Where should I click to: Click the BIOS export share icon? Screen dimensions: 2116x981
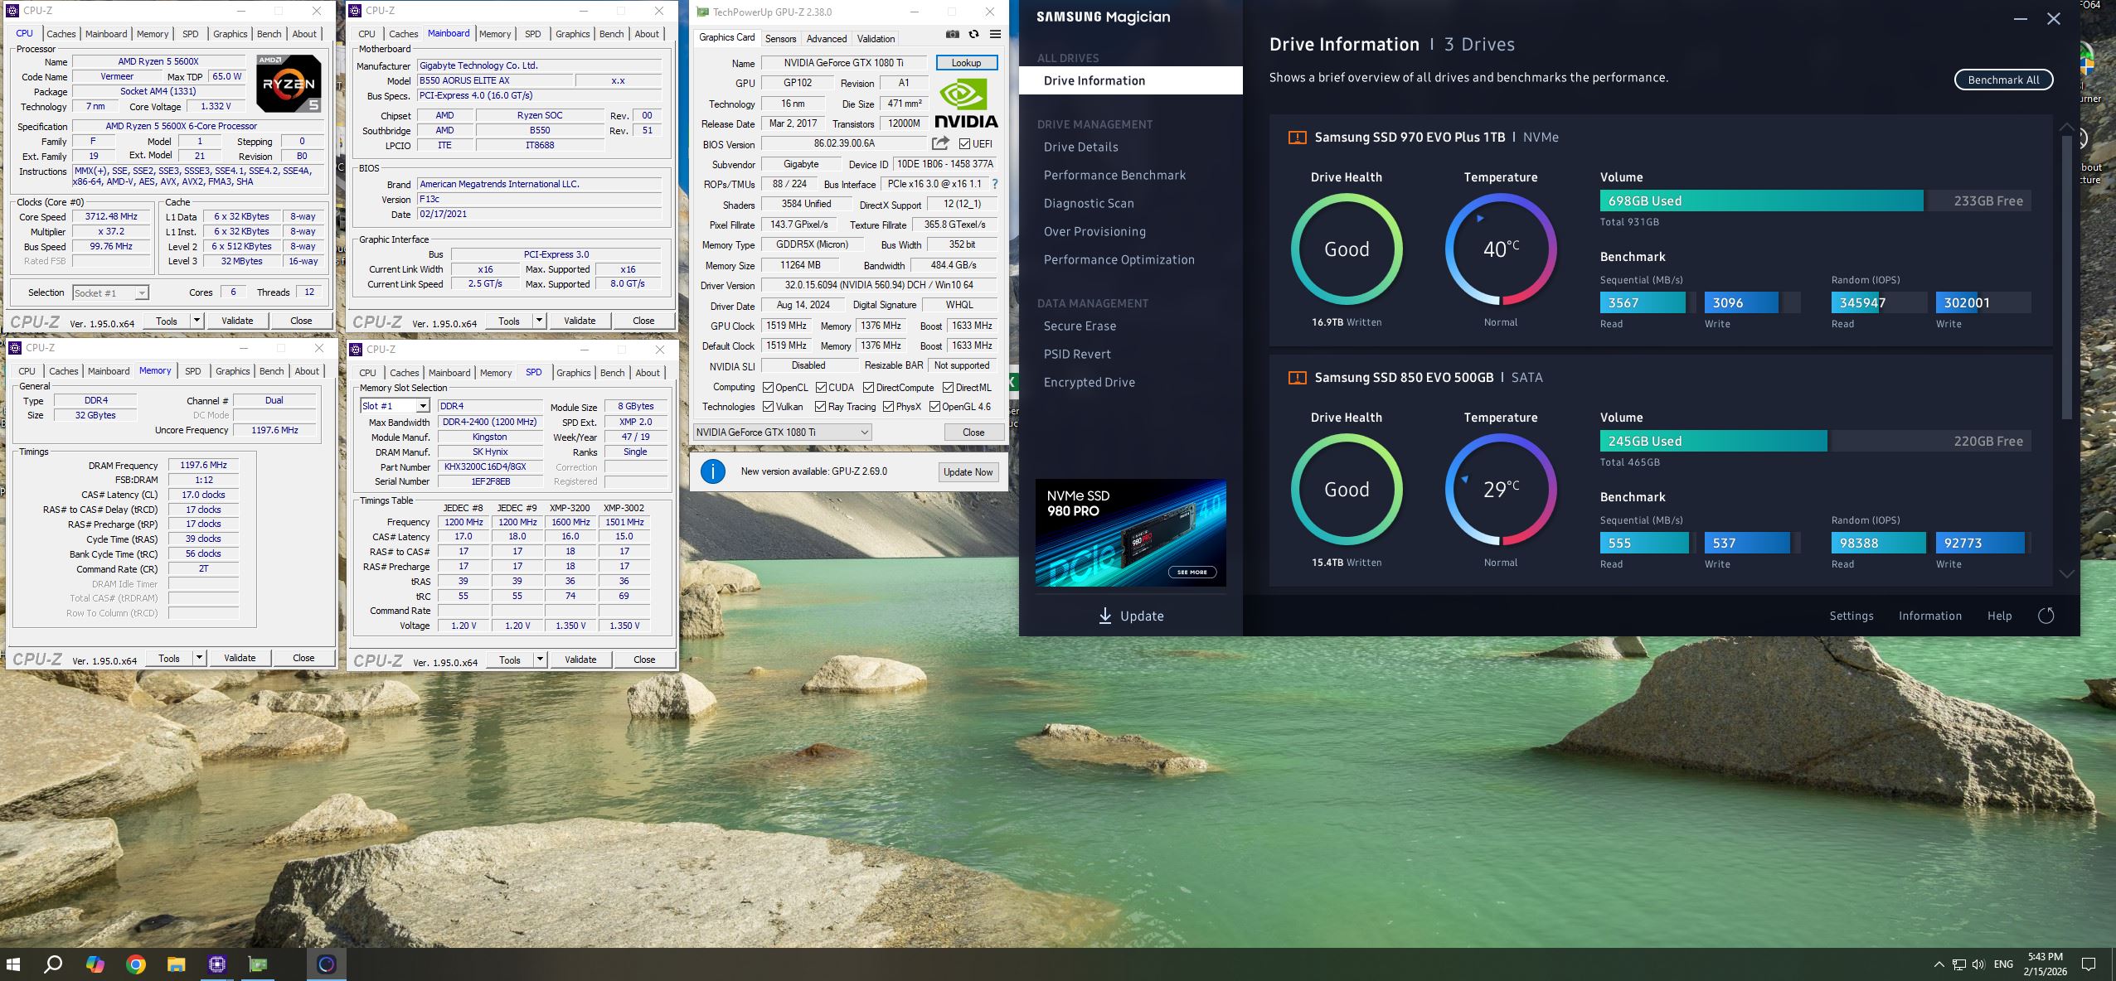(940, 143)
